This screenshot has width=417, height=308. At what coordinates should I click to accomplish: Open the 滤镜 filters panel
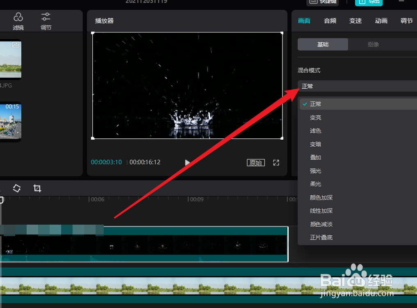tap(18, 21)
